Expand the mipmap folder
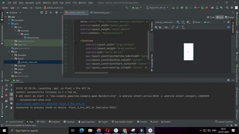This screenshot has width=239, height=134. 12,66
